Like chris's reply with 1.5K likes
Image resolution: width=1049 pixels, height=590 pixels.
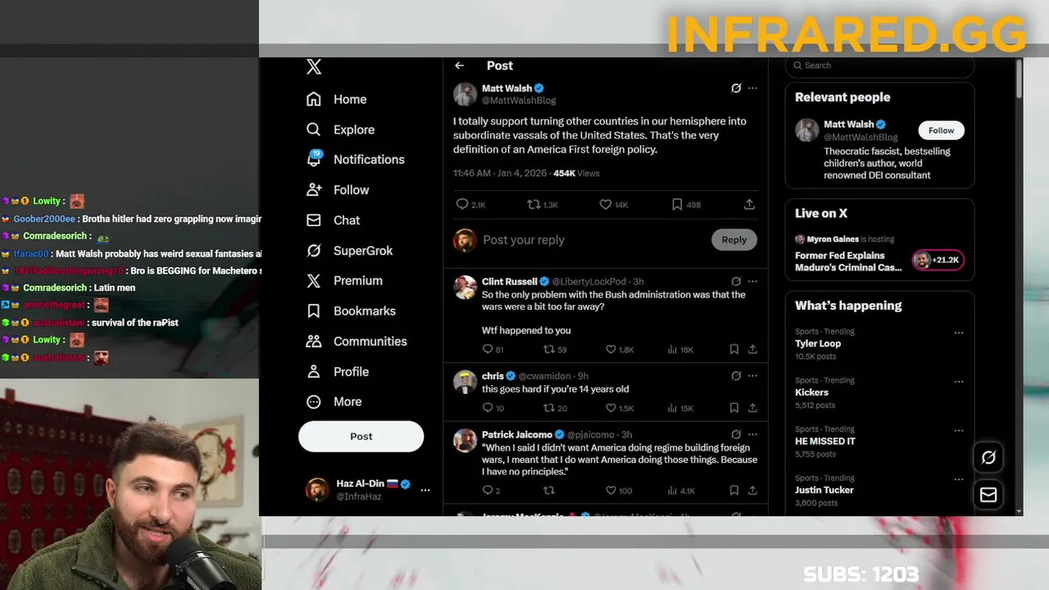tap(620, 408)
